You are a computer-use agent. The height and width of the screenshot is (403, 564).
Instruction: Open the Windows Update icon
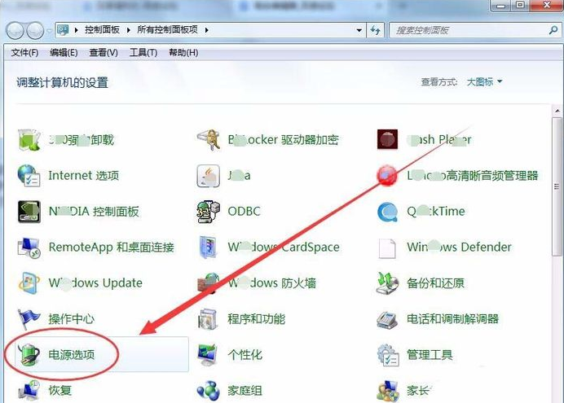tap(29, 283)
